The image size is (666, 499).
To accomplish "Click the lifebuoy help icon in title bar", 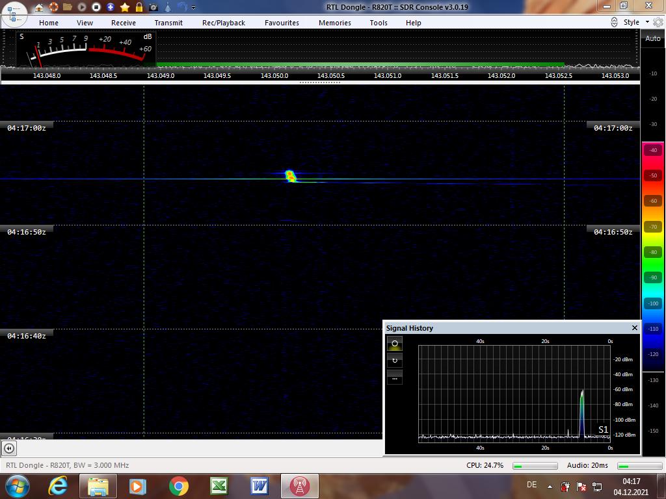I will (x=53, y=7).
